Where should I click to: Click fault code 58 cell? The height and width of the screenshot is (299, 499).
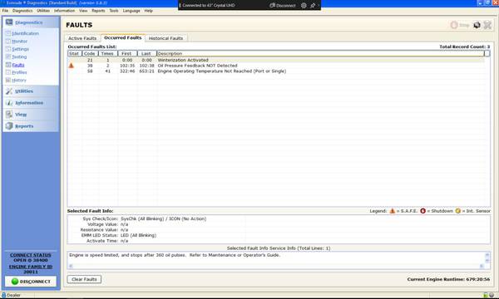(90, 71)
